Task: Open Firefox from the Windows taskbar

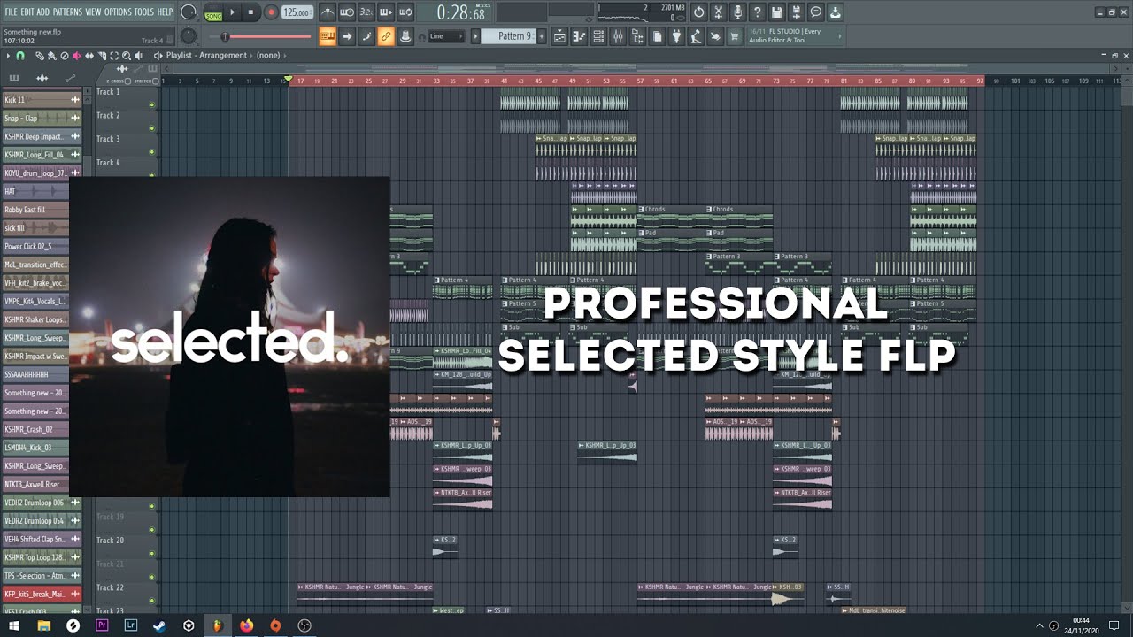Action: (x=246, y=625)
